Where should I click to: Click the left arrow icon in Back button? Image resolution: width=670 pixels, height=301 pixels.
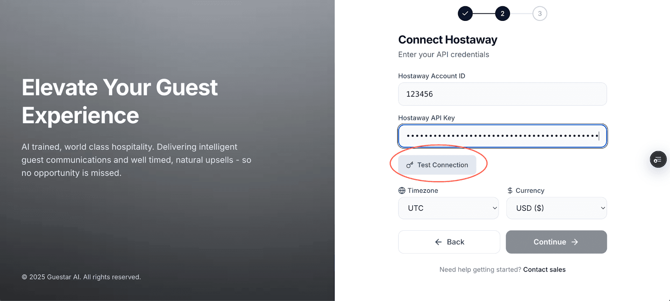pyautogui.click(x=438, y=242)
